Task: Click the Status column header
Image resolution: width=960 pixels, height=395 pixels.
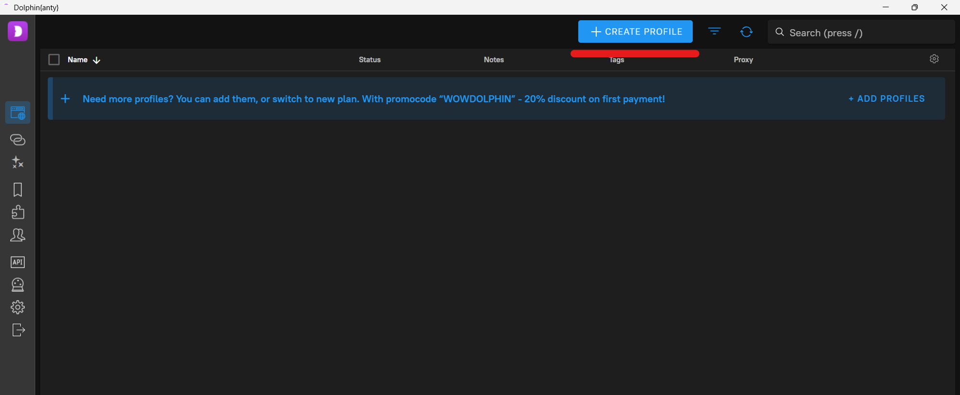Action: point(370,60)
